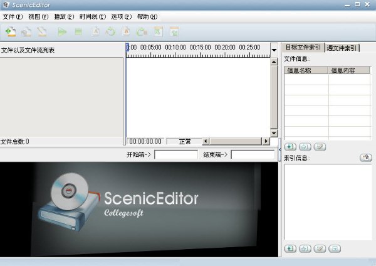376x266 pixels.
Task: Click the 文件以及文件流列表 heading
Action: 28,50
